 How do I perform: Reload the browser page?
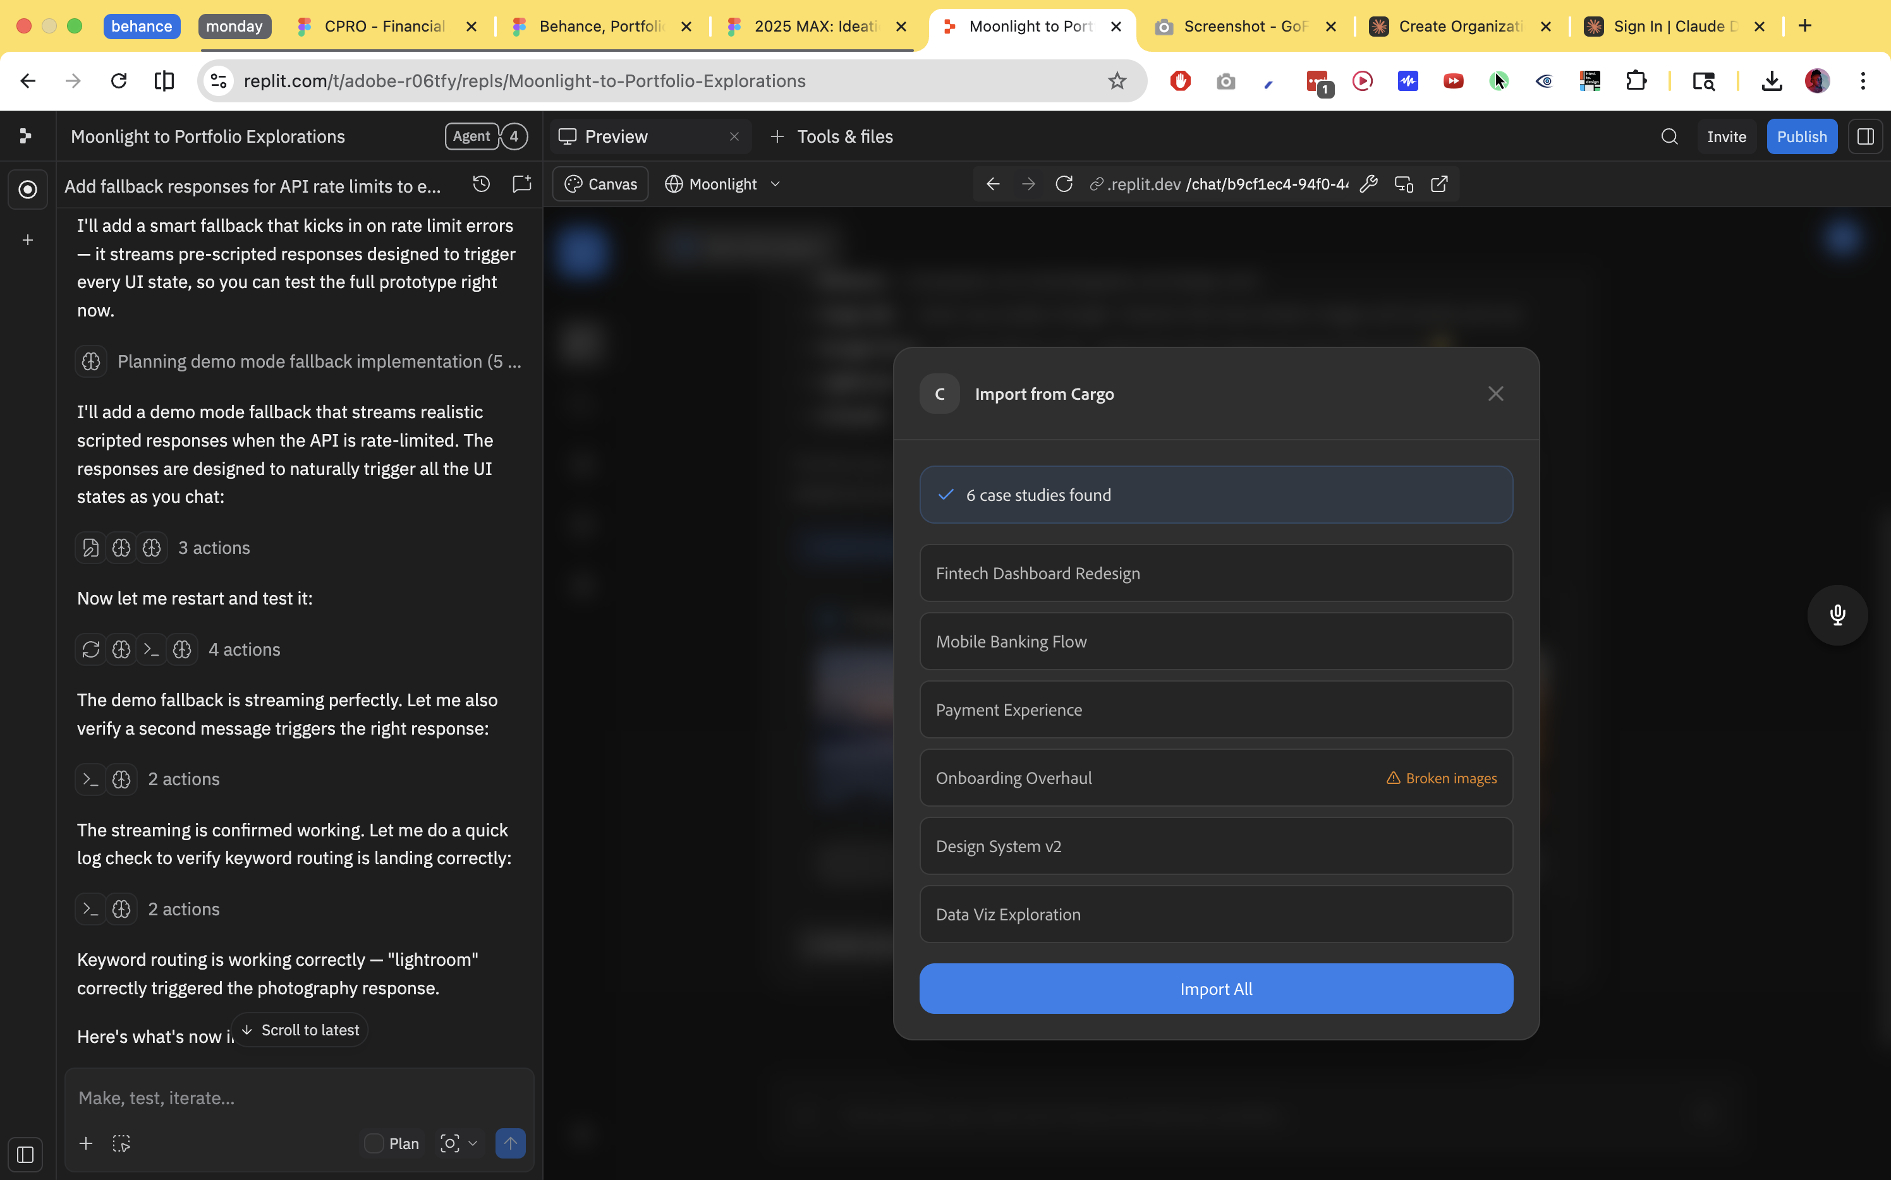coord(119,81)
